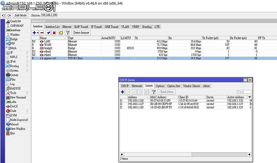
Task: Switch to VLAN tab
Action: click(x=125, y=27)
